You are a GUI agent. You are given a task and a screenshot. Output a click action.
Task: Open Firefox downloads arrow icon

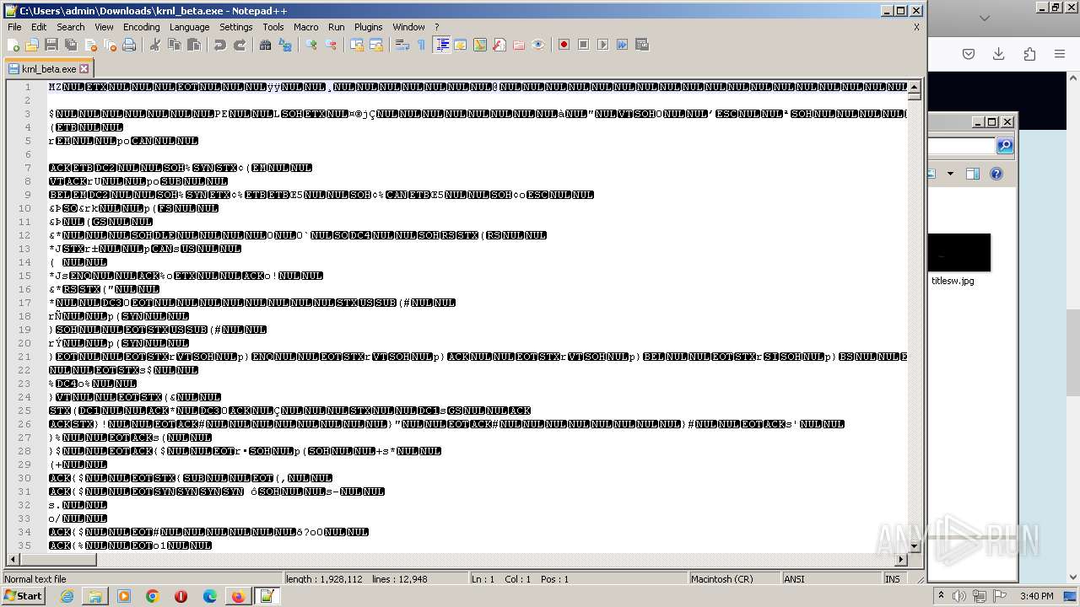coord(999,54)
